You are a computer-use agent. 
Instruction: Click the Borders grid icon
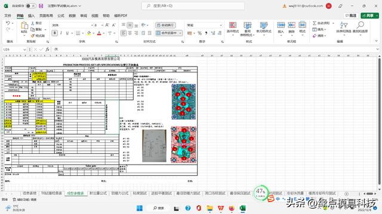tap(78, 33)
